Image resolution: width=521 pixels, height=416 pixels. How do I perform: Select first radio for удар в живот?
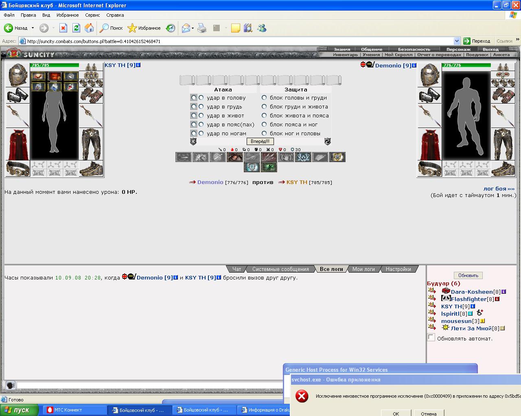tap(193, 115)
